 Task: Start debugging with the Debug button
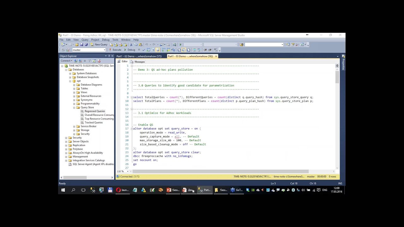pyautogui.click(x=130, y=50)
